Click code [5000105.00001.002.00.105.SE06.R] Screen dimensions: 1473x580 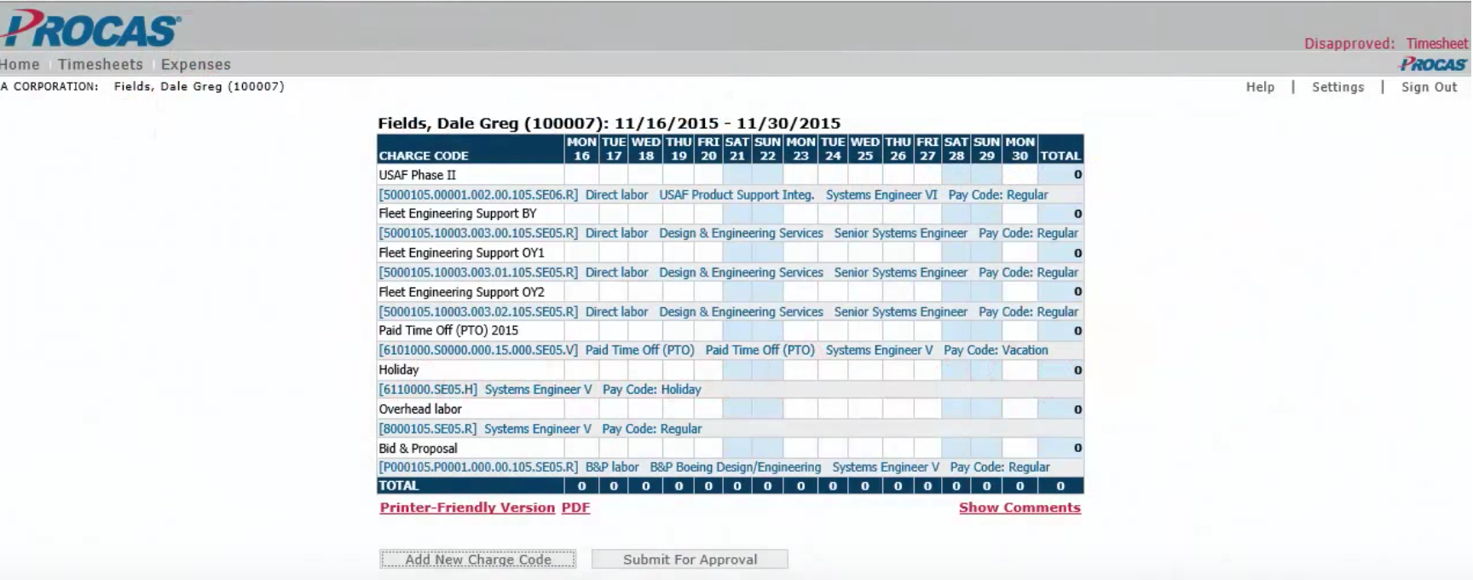coord(478,194)
